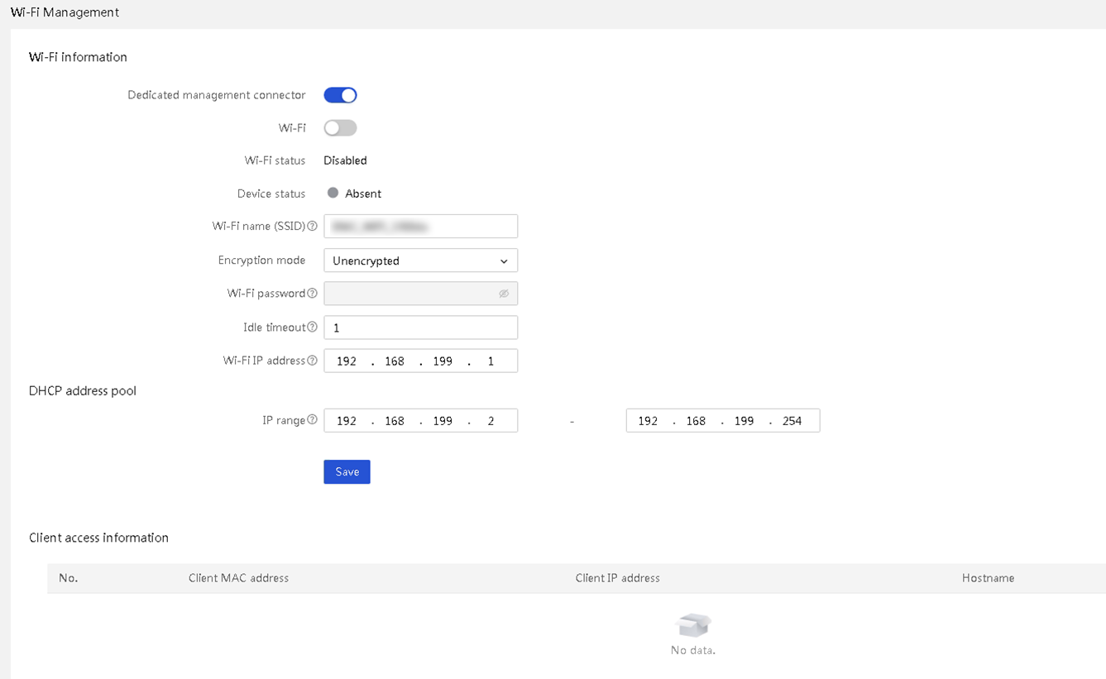Click help icon beside IP range
The image size is (1106, 679).
pos(312,420)
